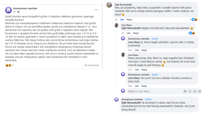The image size is (208, 118).
Task: Click Eglė Barauskaitė's profile picture
Action: tap(109, 5)
